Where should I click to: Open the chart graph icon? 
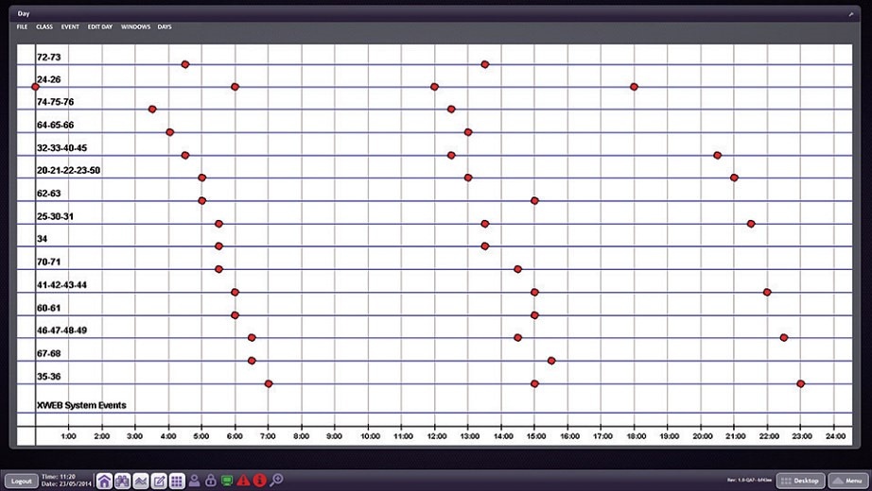pyautogui.click(x=140, y=481)
